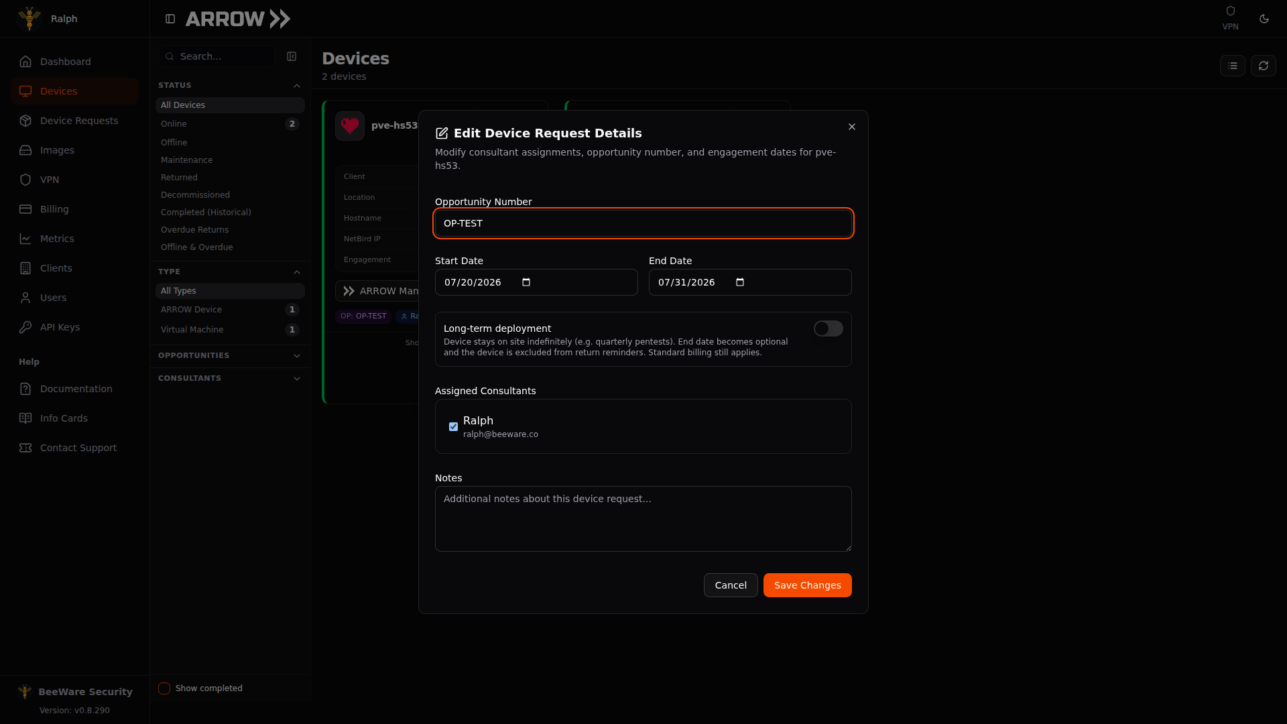
Task: Open the End Date calendar picker
Action: [740, 282]
